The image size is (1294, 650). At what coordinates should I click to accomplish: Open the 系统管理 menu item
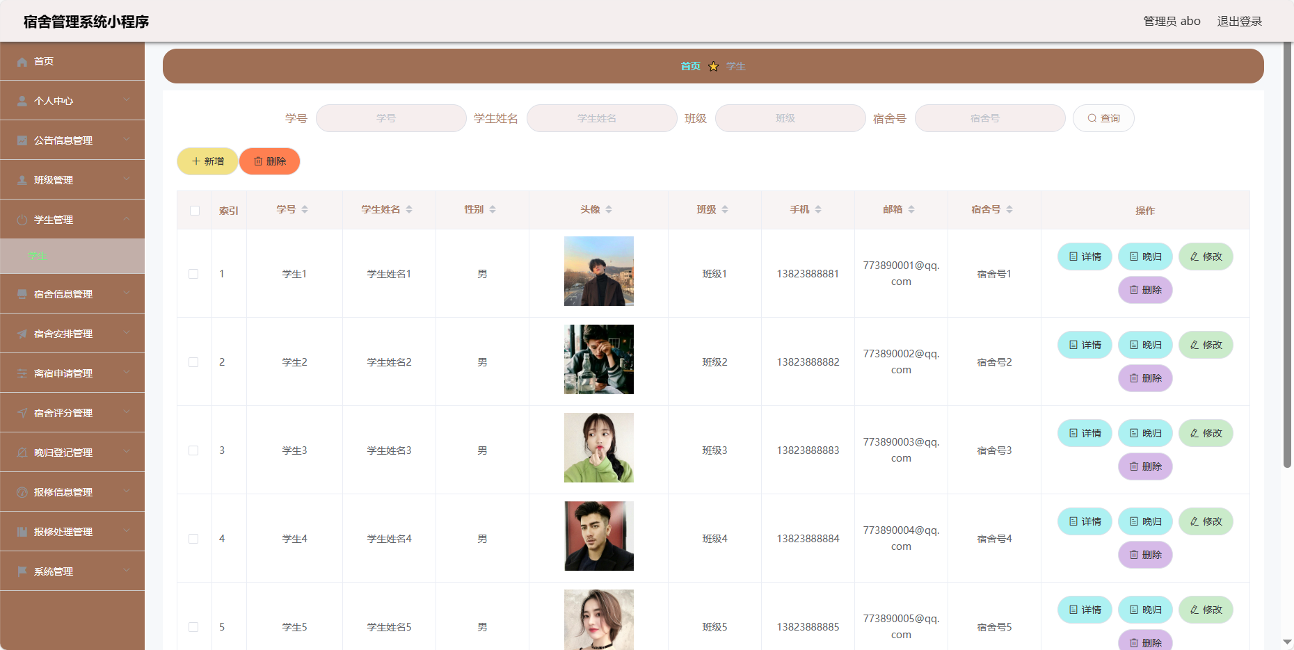tap(72, 571)
